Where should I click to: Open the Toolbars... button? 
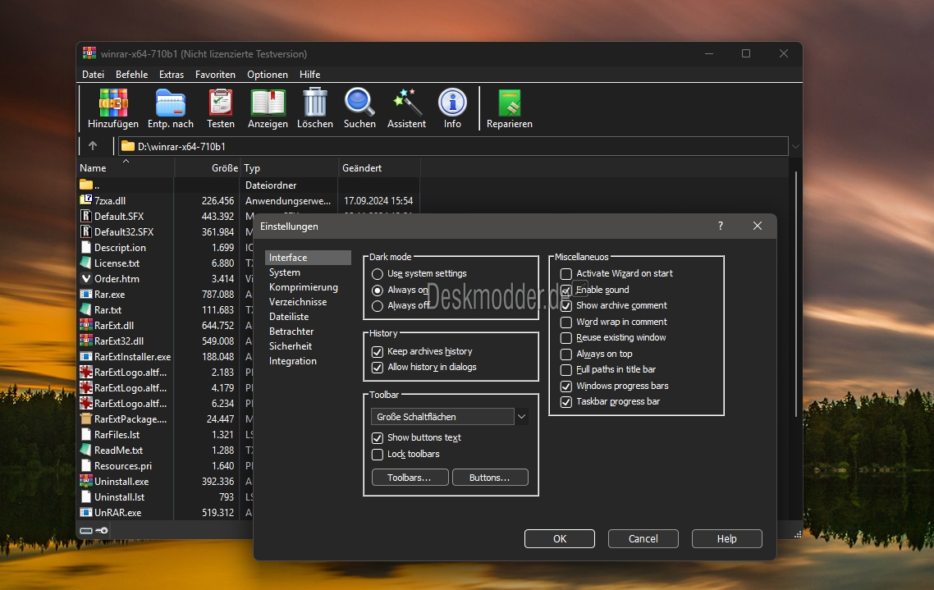(410, 478)
